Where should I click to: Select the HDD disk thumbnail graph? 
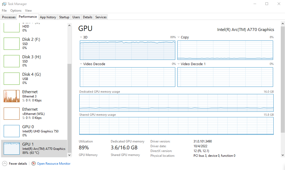[12, 28]
